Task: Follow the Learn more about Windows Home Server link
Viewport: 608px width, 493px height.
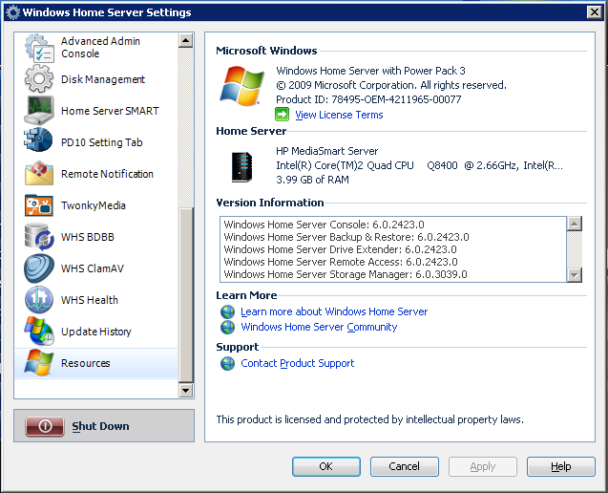Action: 334,311
